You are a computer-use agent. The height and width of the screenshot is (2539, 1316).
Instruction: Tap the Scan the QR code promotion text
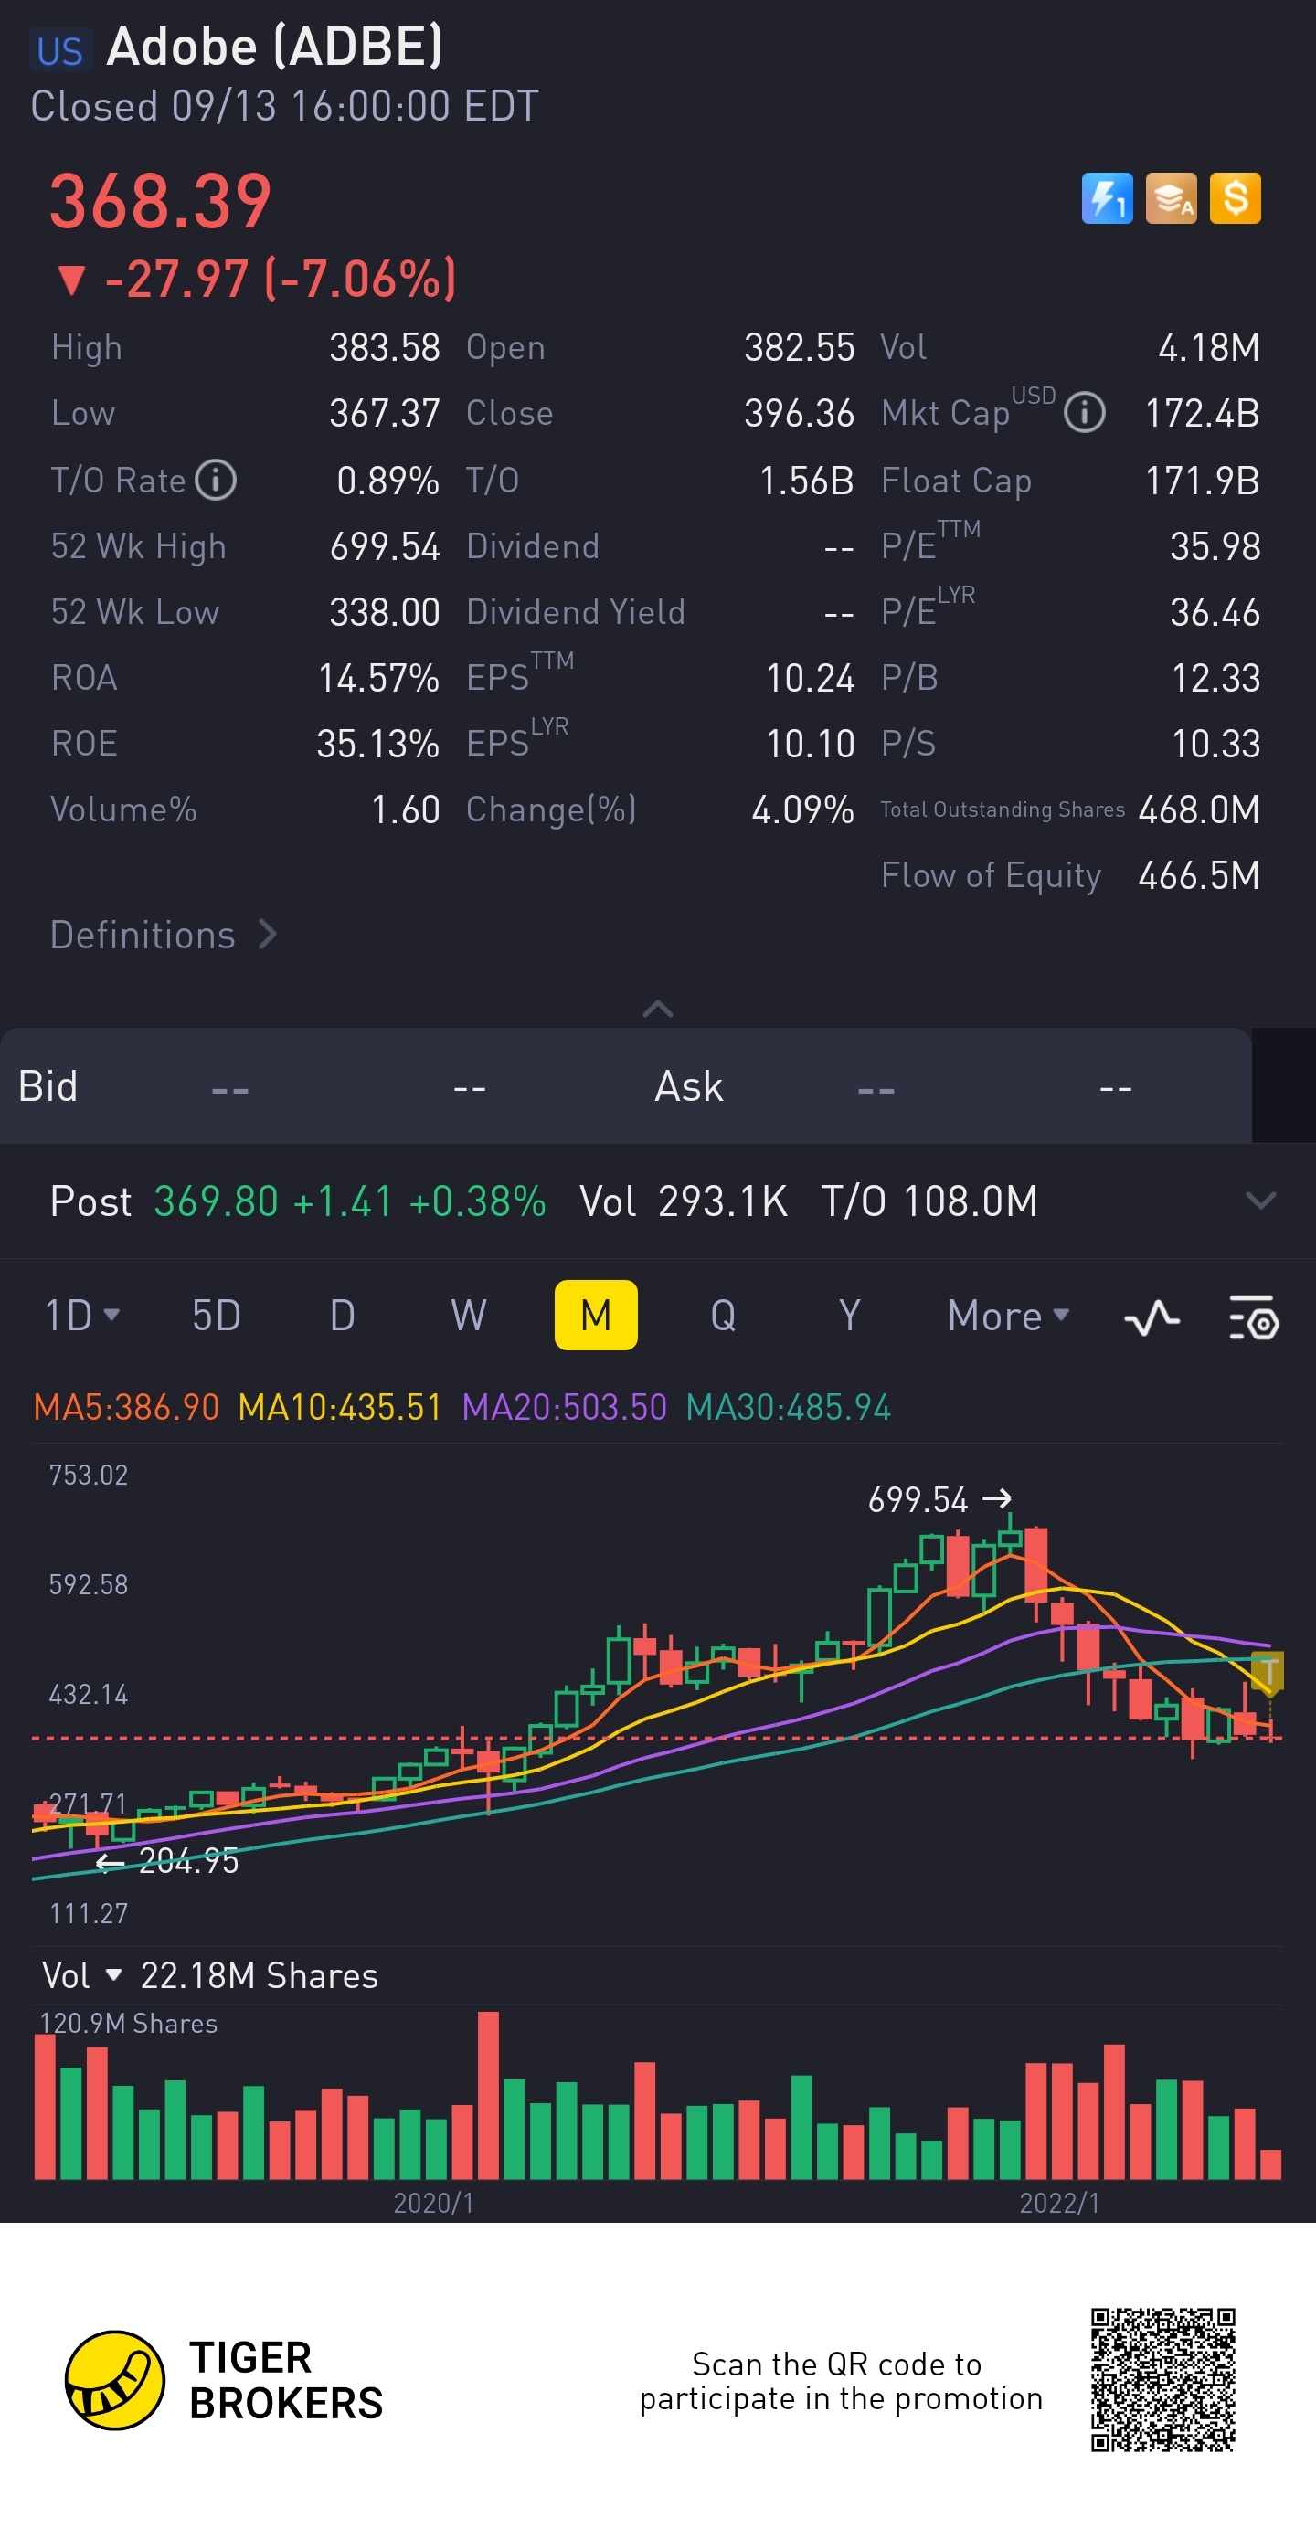pyautogui.click(x=841, y=2380)
